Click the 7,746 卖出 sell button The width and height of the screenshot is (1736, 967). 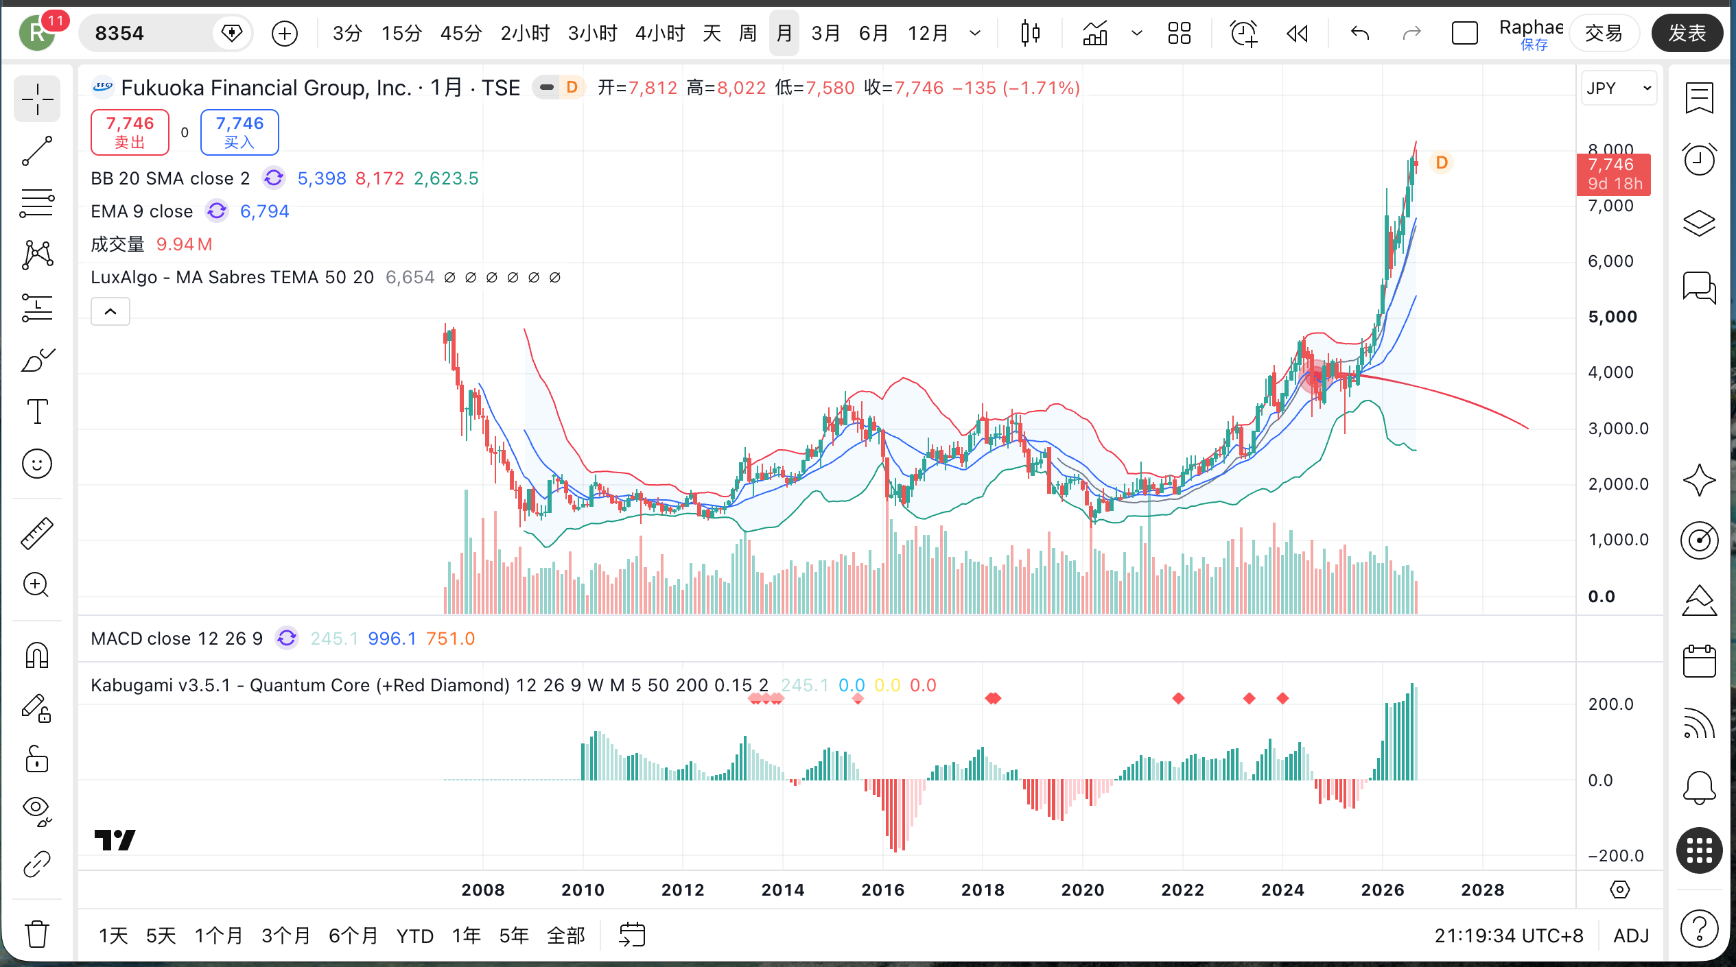[x=130, y=132]
